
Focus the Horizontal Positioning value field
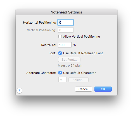click(x=66, y=22)
